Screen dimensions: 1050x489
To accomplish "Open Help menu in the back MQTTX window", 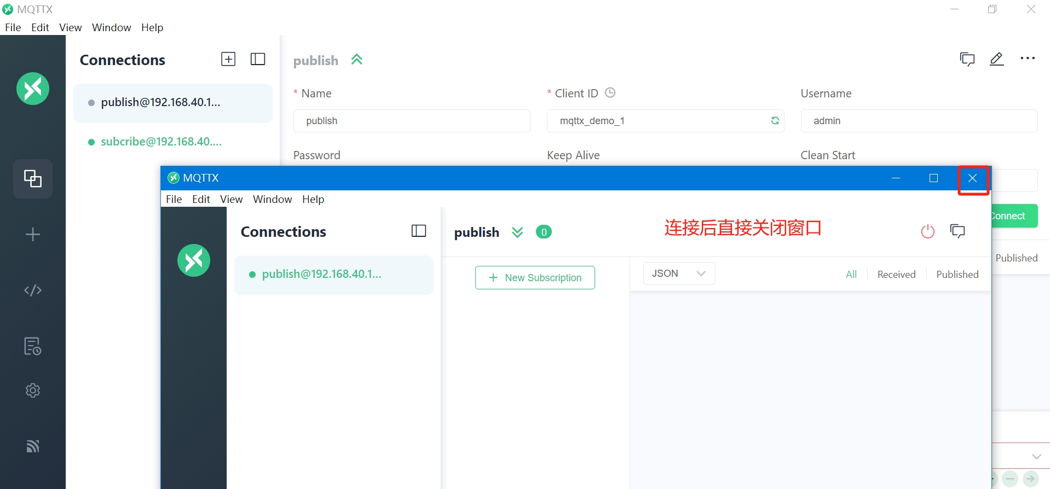I will coord(152,27).
